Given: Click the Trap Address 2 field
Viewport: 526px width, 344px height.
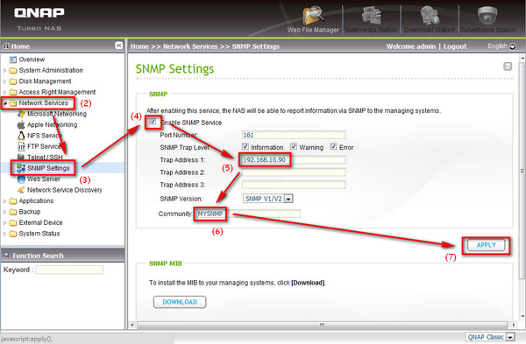Looking at the screenshot, I should point(294,172).
